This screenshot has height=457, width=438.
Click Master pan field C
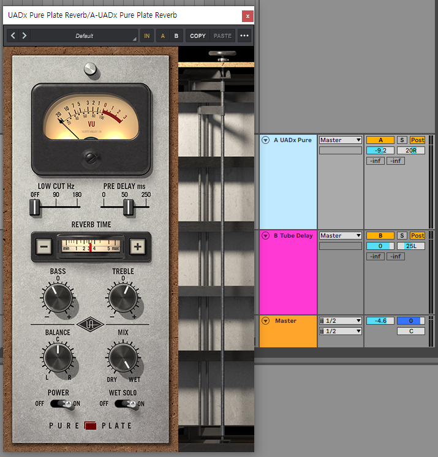(411, 331)
